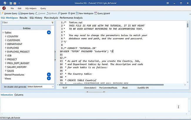Switch to the SQL History tab
This screenshot has height=120, width=191.
pos(36,18)
